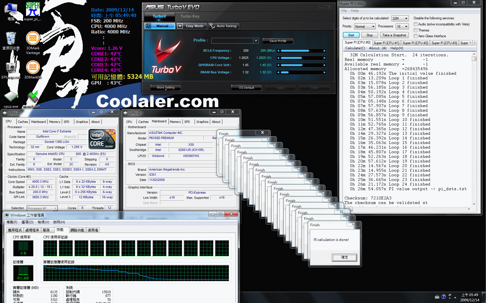This screenshot has width=486, height=303.
Task: Open Memory tab in Mainboard CPU-Z window
Action: click(175, 122)
